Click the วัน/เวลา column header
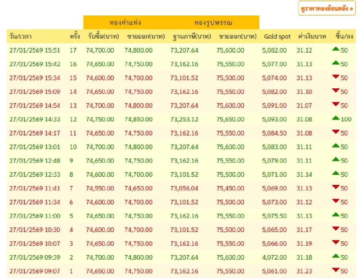This screenshot has width=364, height=280. (x=21, y=37)
